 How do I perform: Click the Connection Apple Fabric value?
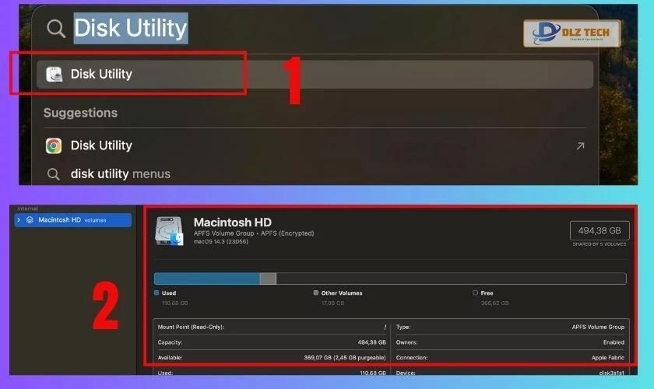tap(608, 358)
